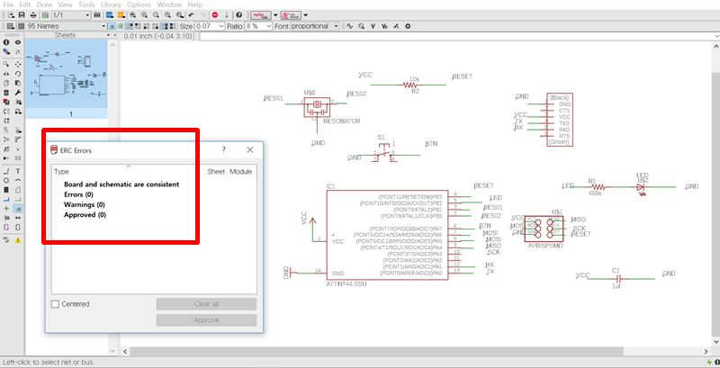Click the Approve button
720x368 pixels.
click(x=206, y=319)
